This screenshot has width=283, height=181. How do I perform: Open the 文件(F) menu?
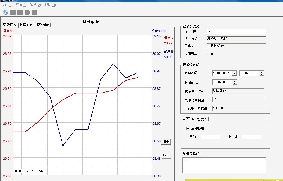click(x=7, y=5)
